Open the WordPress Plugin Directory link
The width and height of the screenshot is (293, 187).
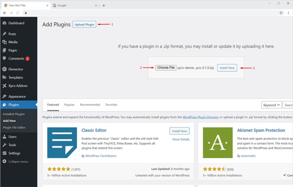point(201,117)
